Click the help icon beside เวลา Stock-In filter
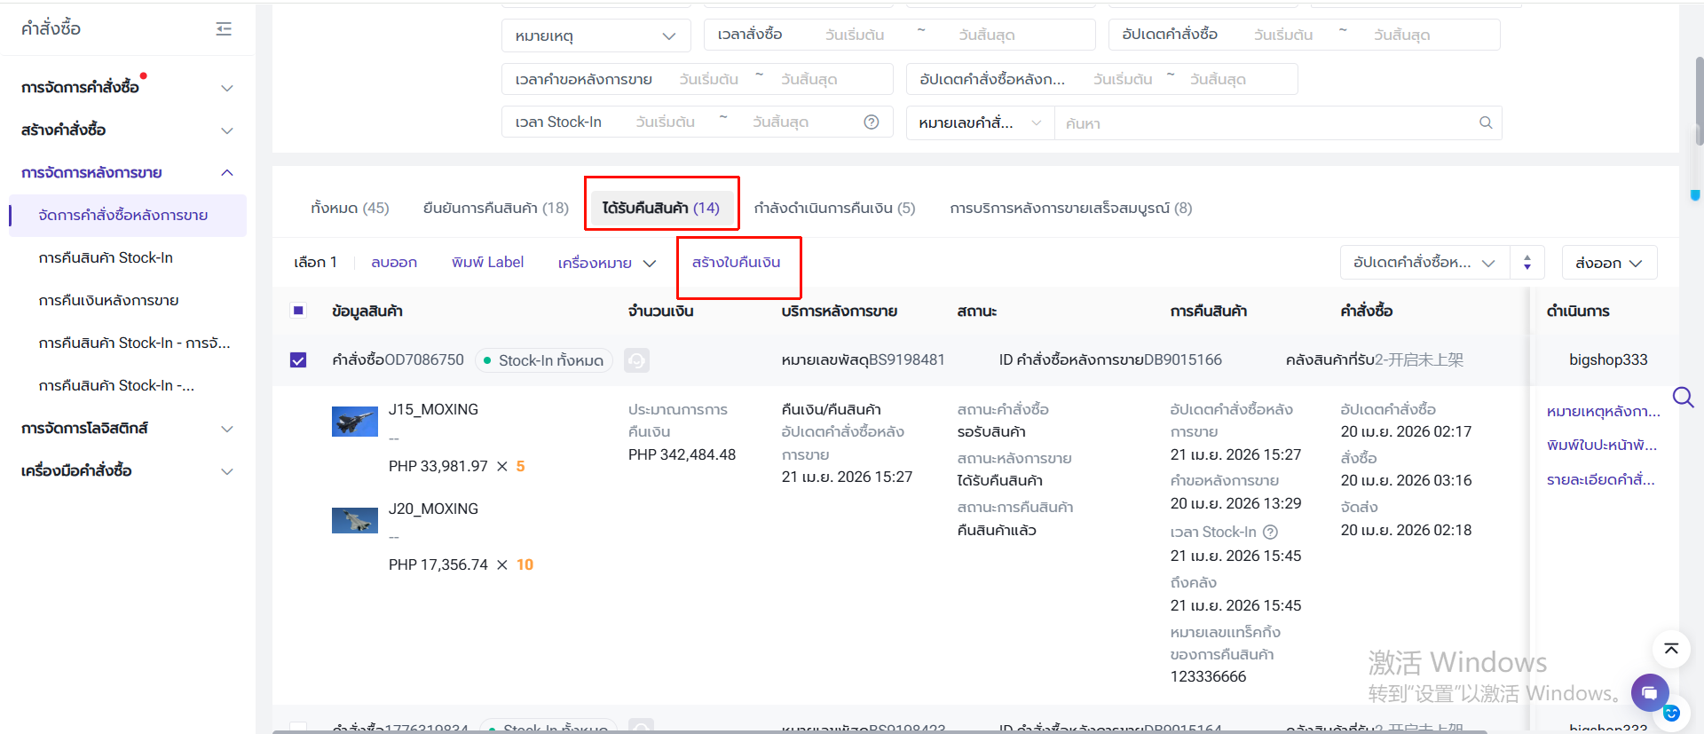 pyautogui.click(x=872, y=122)
